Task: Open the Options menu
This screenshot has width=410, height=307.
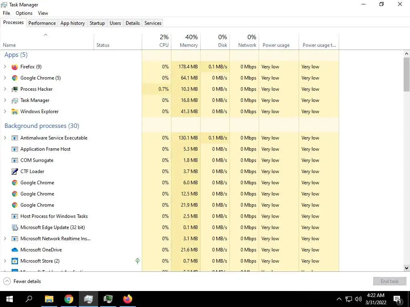Action: pyautogui.click(x=24, y=13)
